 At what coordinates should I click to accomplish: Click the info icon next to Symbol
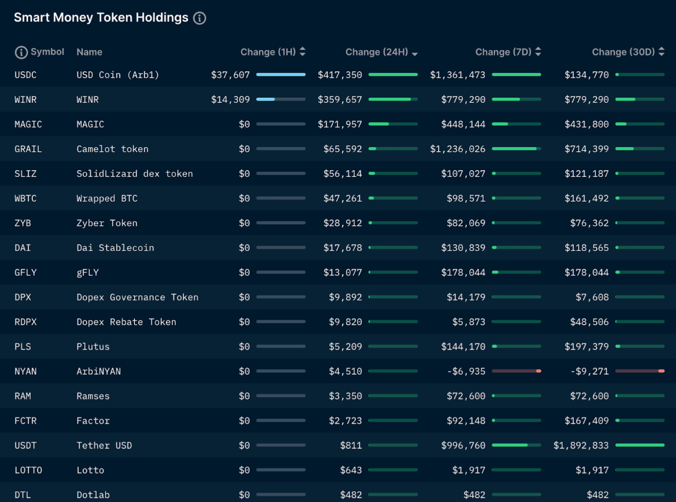click(x=21, y=52)
